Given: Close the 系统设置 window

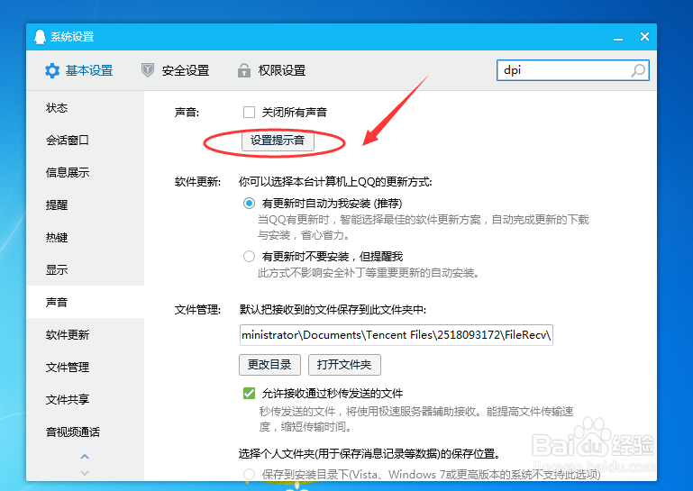Looking at the screenshot, I should click(644, 37).
